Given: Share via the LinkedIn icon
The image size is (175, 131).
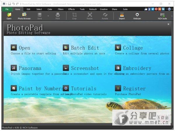Looking at the screenshot, I should [163, 9].
